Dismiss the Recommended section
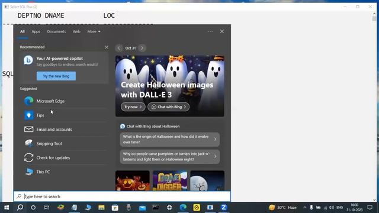Image resolution: width=379 pixels, height=213 pixels. click(107, 47)
